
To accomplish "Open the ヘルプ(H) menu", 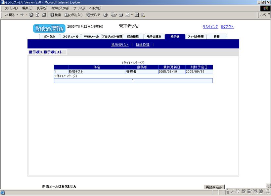I will 95,8.
